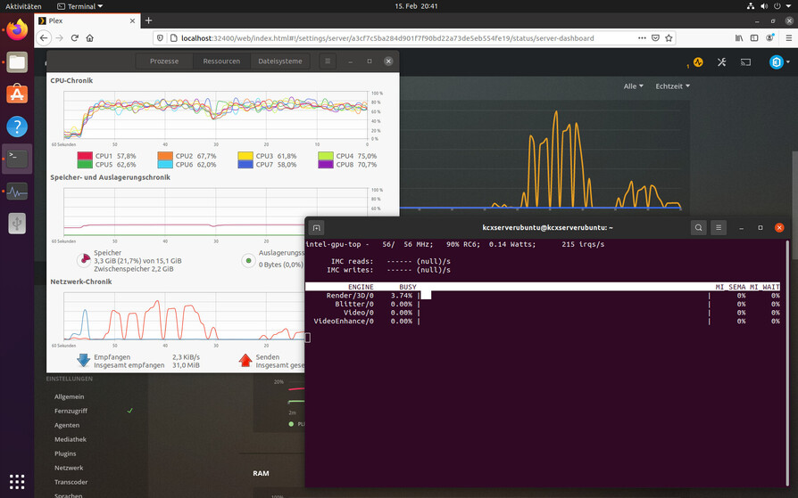Open the Plex activity icon
The height and width of the screenshot is (498, 798).
pos(698,62)
